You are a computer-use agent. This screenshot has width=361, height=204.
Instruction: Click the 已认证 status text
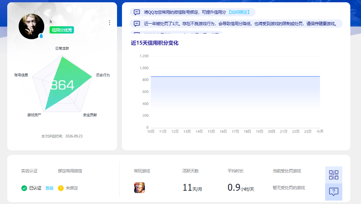pyautogui.click(x=35, y=188)
